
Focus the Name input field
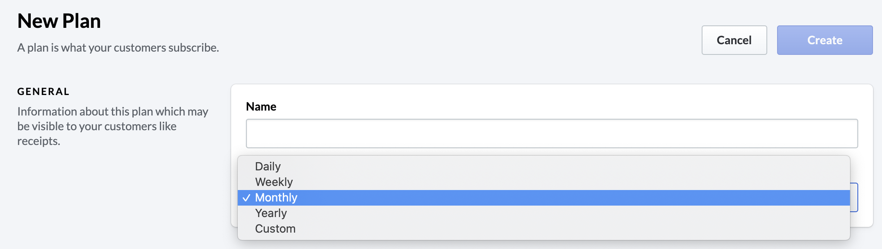[551, 134]
